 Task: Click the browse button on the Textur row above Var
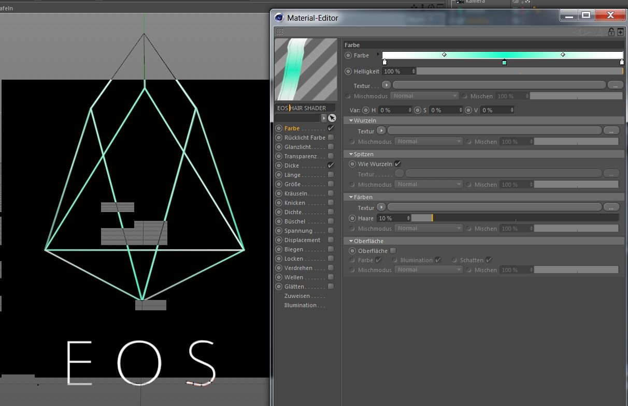point(616,85)
